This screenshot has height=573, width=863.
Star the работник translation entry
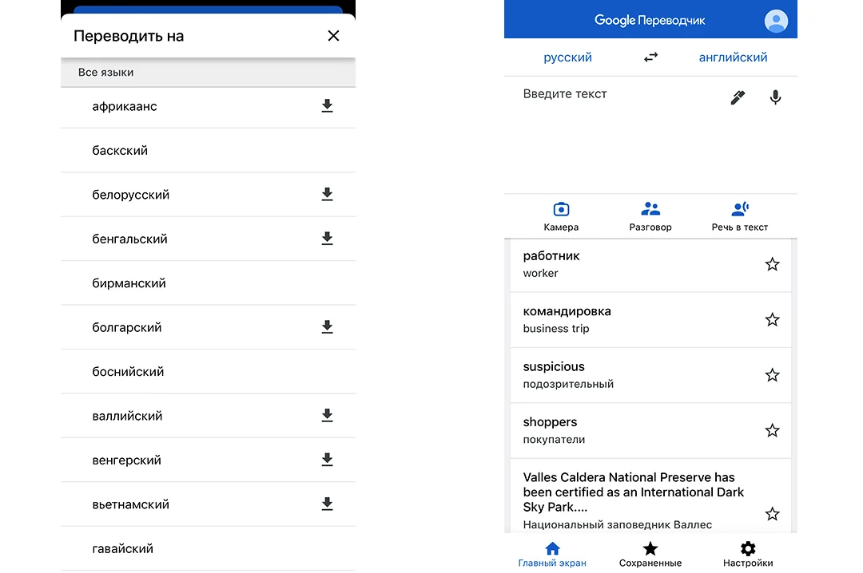point(772,264)
